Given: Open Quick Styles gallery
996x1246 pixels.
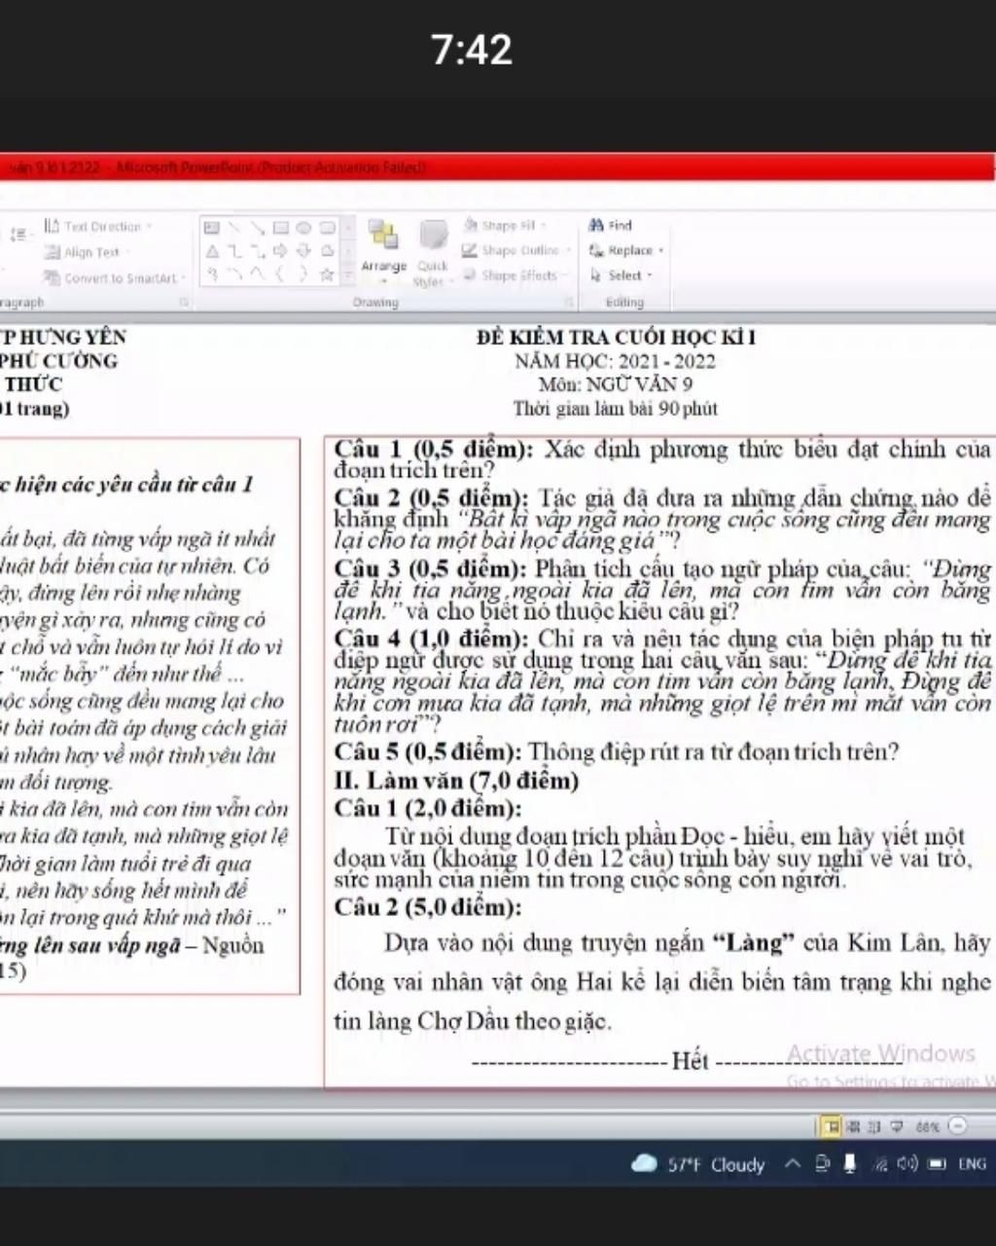Looking at the screenshot, I should [432, 253].
